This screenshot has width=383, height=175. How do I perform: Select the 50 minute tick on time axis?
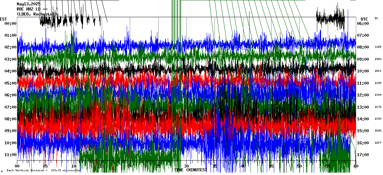pos(299,166)
